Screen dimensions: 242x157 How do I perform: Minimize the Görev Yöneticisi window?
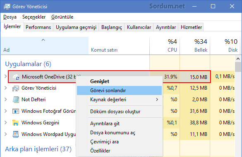coord(194,6)
